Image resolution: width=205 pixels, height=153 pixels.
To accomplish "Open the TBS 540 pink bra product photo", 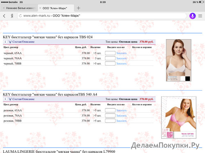I will (x=179, y=118).
